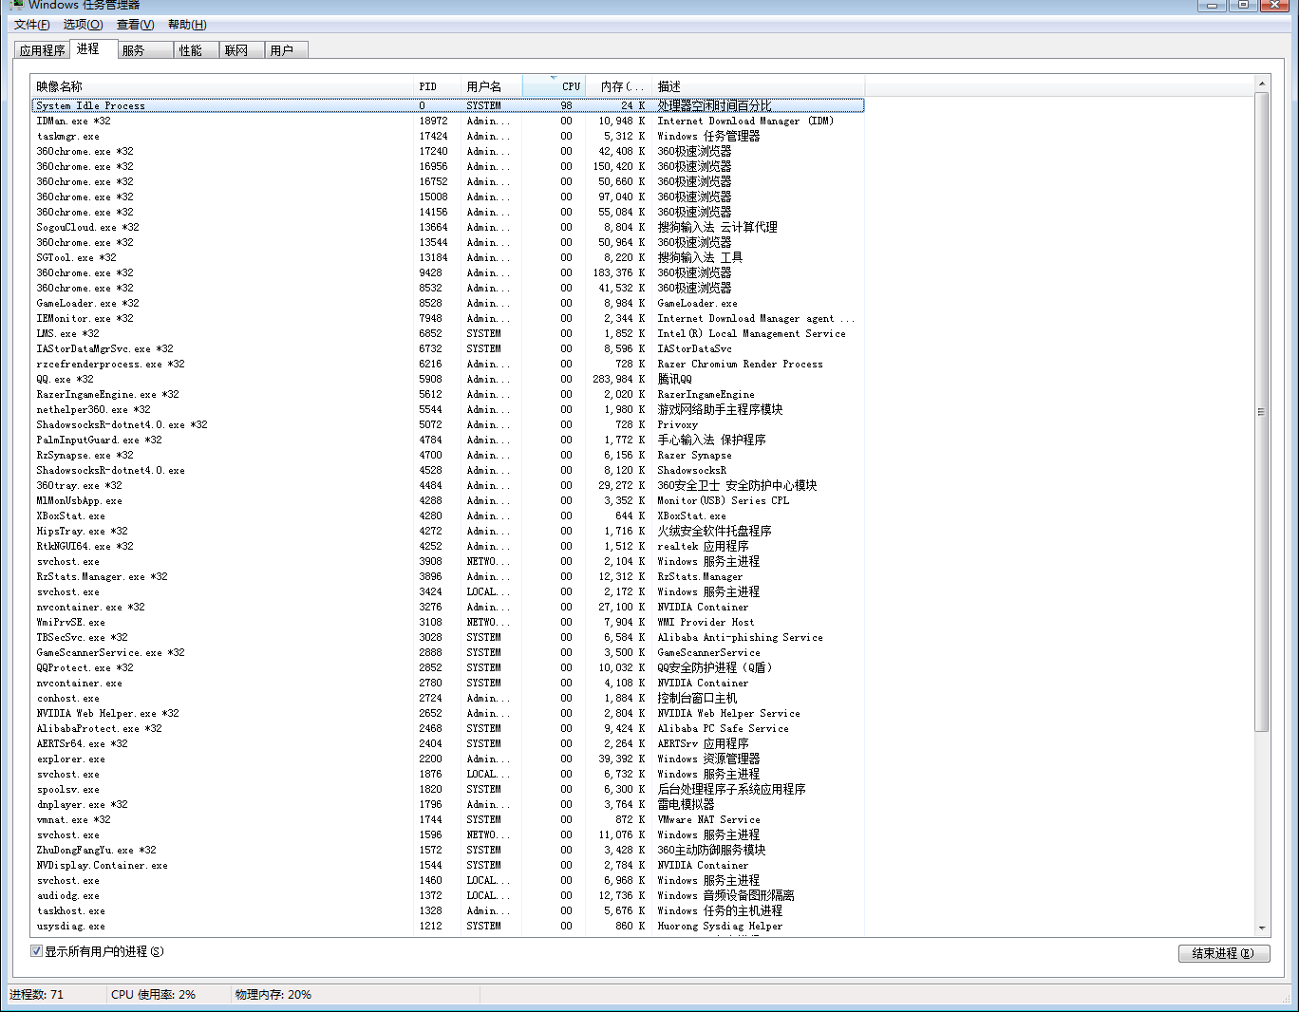Click the CPU 使用率: 2% status entry
1299x1012 pixels.
coord(153,995)
